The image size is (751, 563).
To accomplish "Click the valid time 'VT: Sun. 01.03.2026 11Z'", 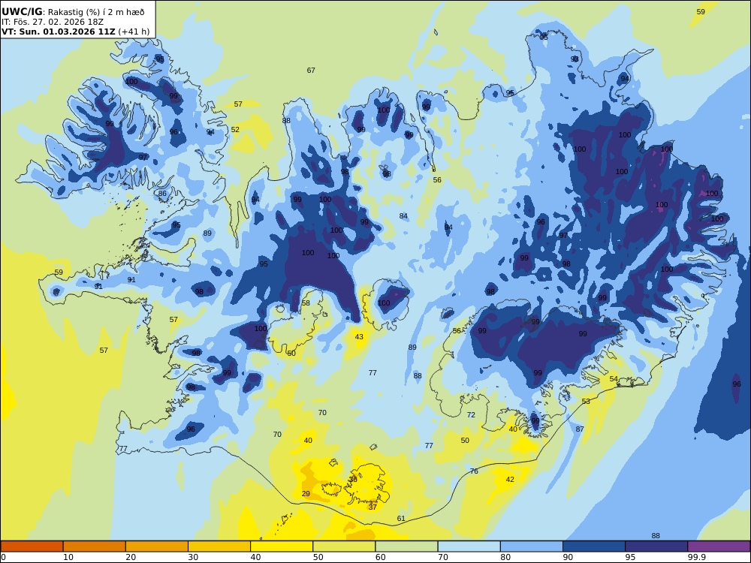I will 59,32.
